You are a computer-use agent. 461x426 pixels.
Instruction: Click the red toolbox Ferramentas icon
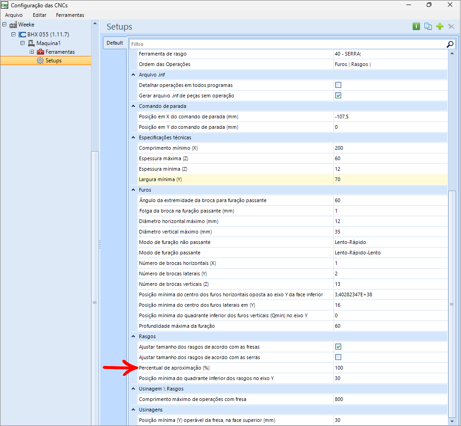41,52
